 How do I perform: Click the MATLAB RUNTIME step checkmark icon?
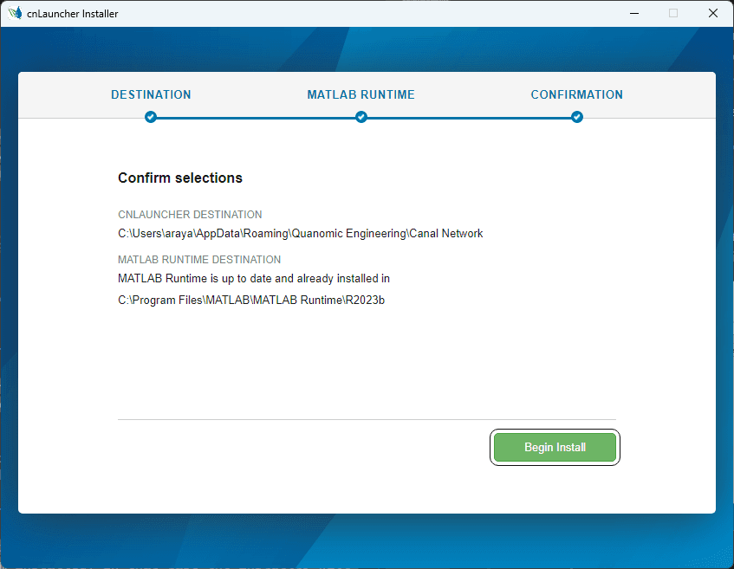click(x=361, y=116)
